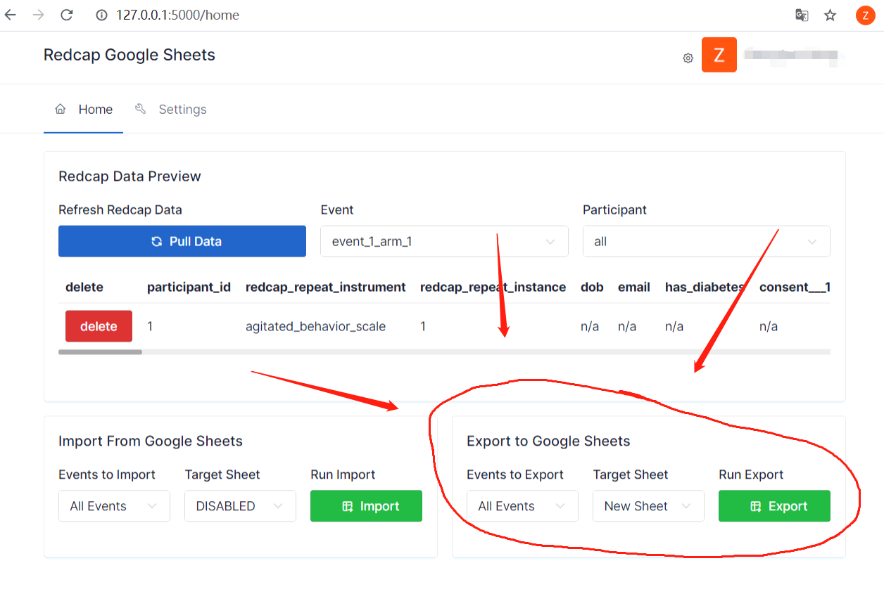This screenshot has height=594, width=884.
Task: Switch to the Settings tab
Action: click(x=182, y=109)
